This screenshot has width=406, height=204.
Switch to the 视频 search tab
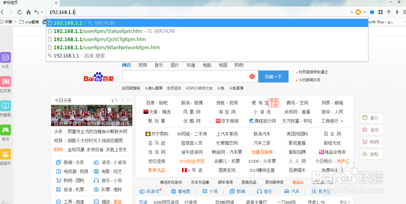click(143, 65)
